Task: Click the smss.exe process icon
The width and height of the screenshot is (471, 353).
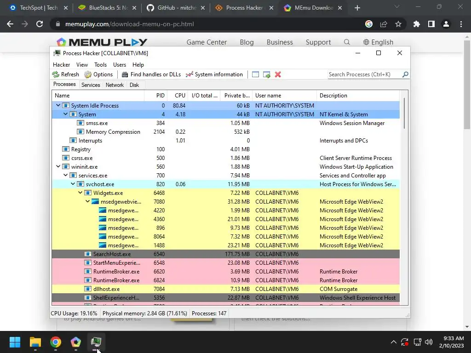Action: (x=80, y=123)
